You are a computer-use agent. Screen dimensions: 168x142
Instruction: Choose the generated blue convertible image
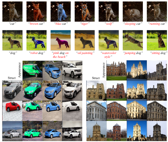pyautogui.click(x=52, y=111)
